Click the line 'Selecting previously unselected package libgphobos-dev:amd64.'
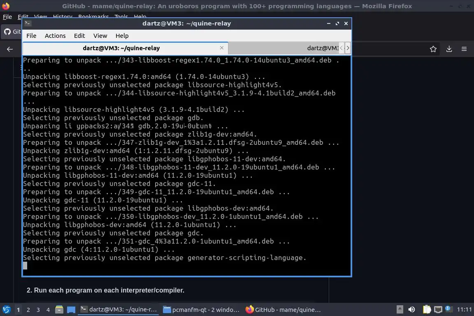The image size is (474, 316). coord(148,208)
